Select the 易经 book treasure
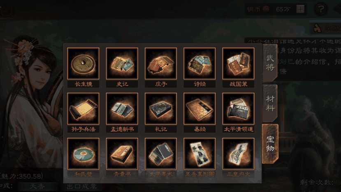Screen dimensions: 341x192 tap(199, 108)
